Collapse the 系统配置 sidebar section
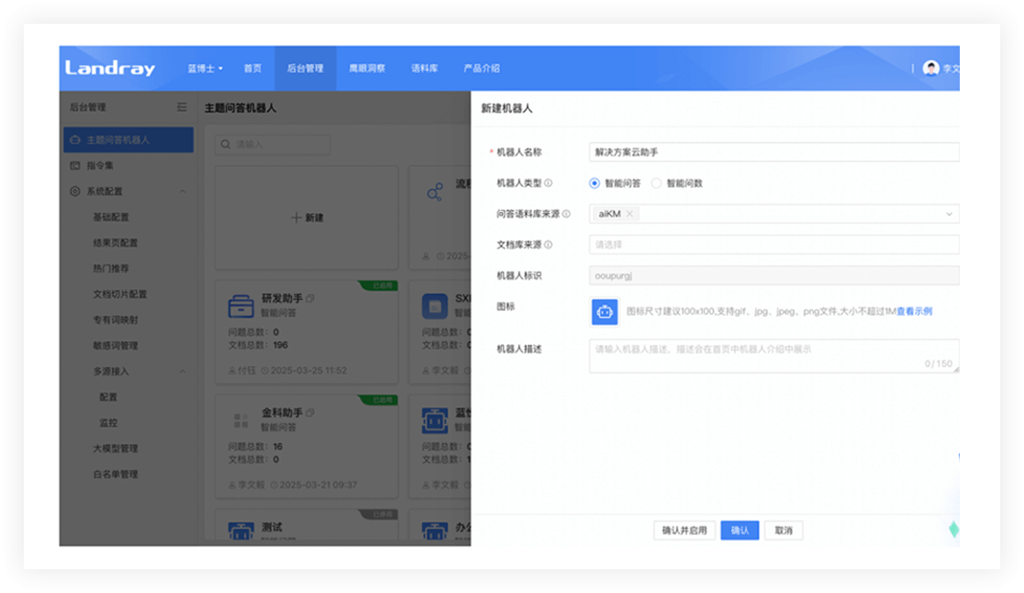1024x593 pixels. 182,191
